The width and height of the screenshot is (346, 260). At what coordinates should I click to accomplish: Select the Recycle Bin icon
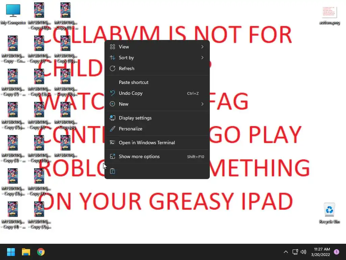[x=329, y=213]
